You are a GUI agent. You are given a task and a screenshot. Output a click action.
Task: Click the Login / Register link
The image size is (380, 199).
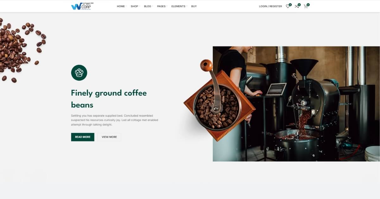click(270, 6)
